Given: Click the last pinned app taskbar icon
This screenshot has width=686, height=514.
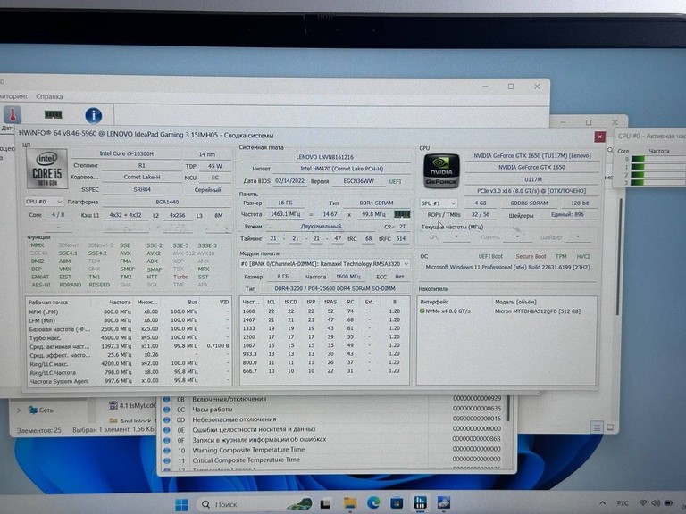Looking at the screenshot, I should click(x=444, y=502).
